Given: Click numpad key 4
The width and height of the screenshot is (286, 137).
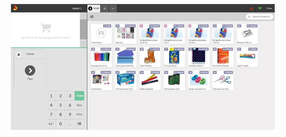Looking at the screenshot, I should point(51,105).
